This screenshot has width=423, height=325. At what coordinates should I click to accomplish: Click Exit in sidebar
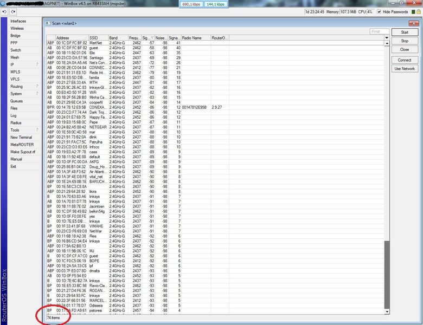tap(13, 166)
